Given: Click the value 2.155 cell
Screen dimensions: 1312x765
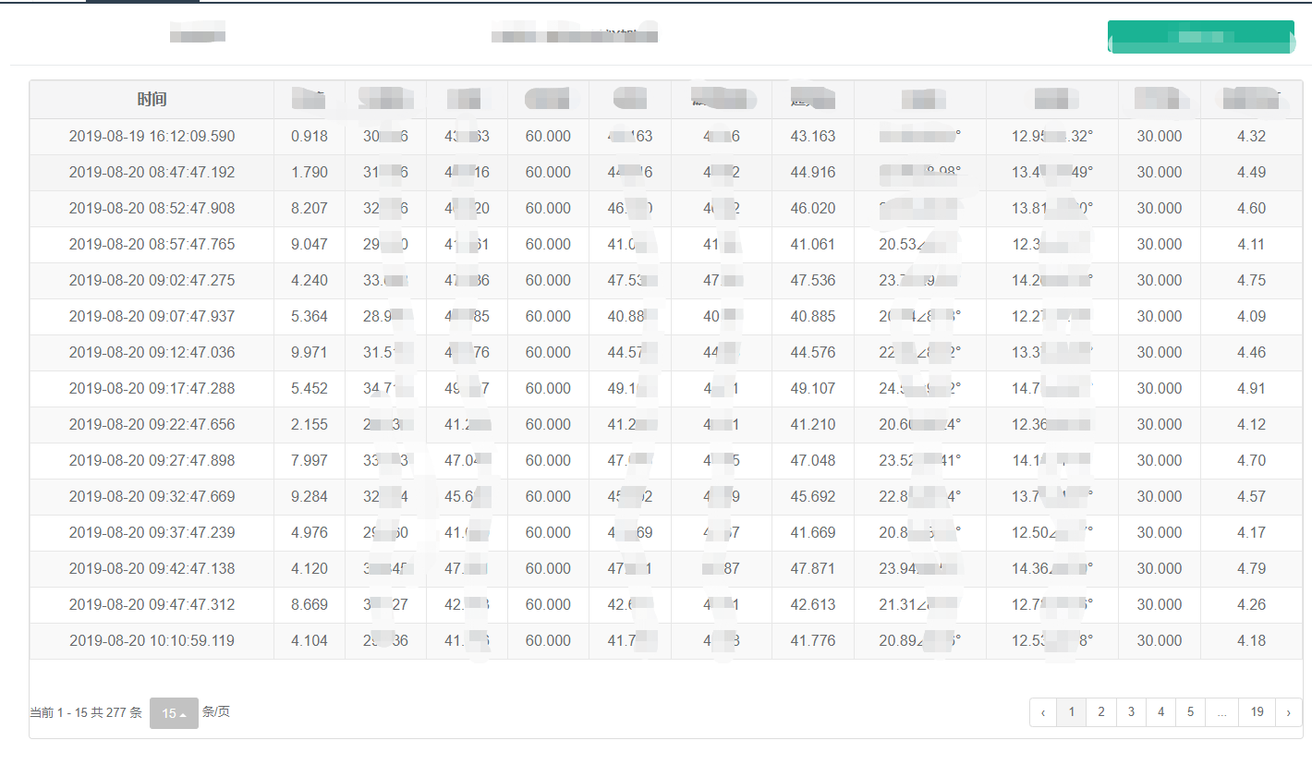Looking at the screenshot, I should pyautogui.click(x=309, y=424).
